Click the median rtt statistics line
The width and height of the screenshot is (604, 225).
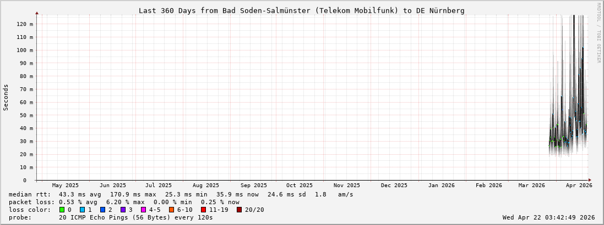[x=181, y=194]
